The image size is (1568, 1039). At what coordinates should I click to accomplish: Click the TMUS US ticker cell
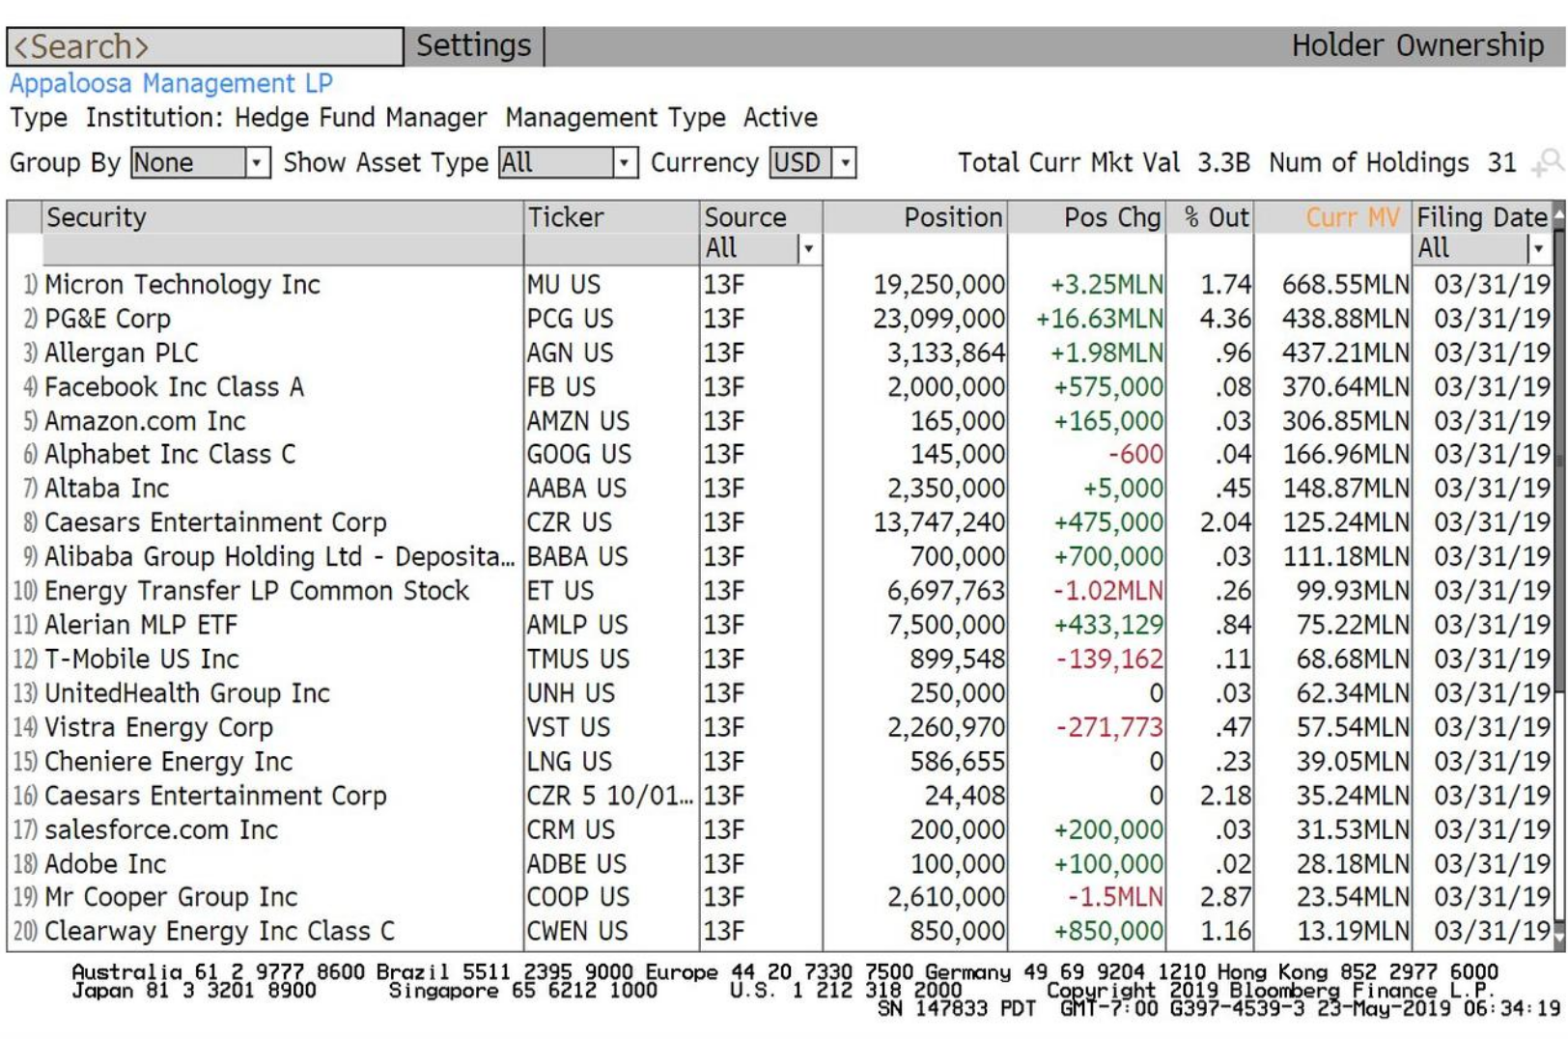[x=577, y=659]
